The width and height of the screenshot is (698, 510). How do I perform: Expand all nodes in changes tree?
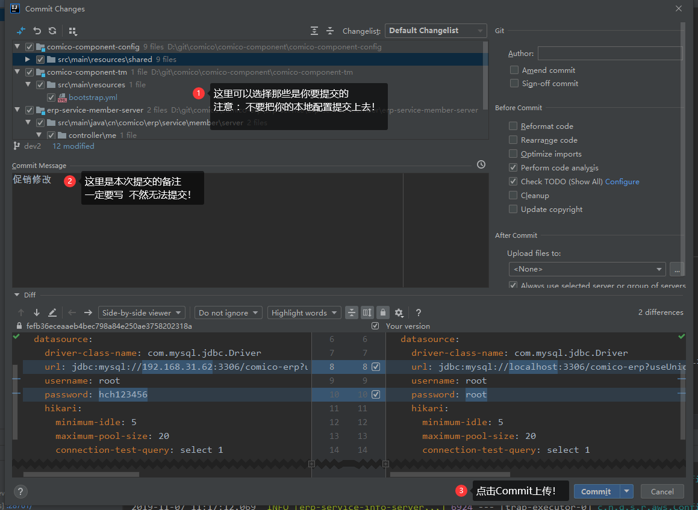click(x=314, y=31)
